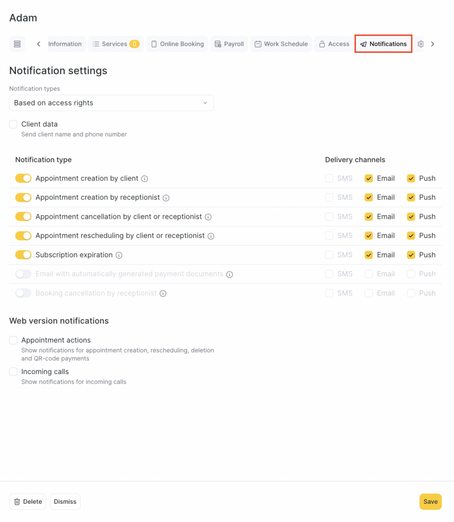
Task: Click info icon next to Subscription expiration
Action: click(x=119, y=255)
